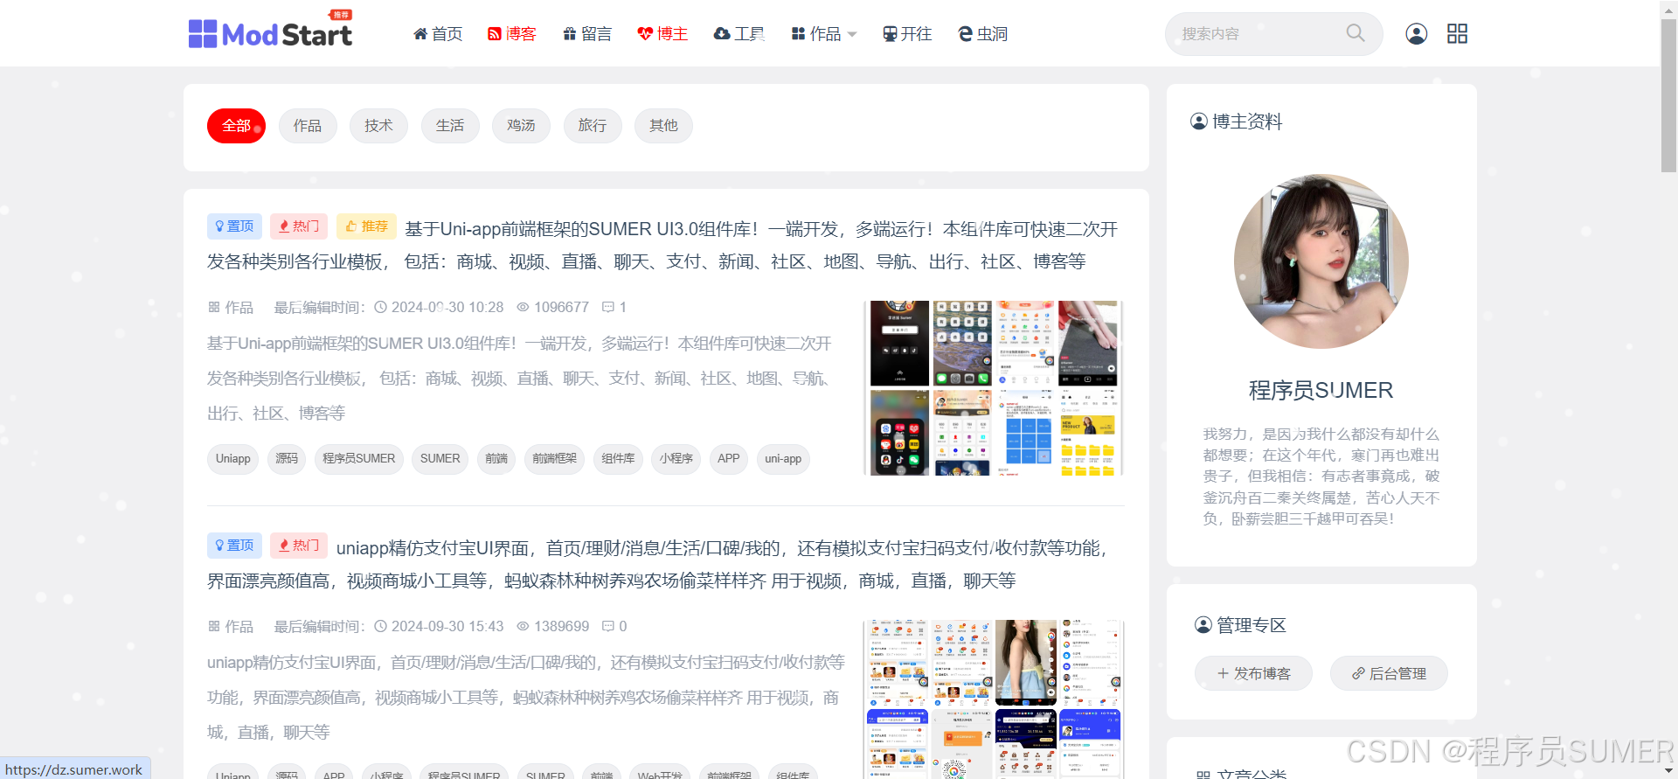The height and width of the screenshot is (779, 1678).
Task: Open the APP tag of first post
Action: [x=728, y=459]
